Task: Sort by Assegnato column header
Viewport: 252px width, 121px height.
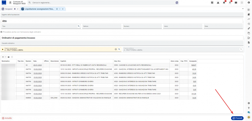Action: (193, 61)
